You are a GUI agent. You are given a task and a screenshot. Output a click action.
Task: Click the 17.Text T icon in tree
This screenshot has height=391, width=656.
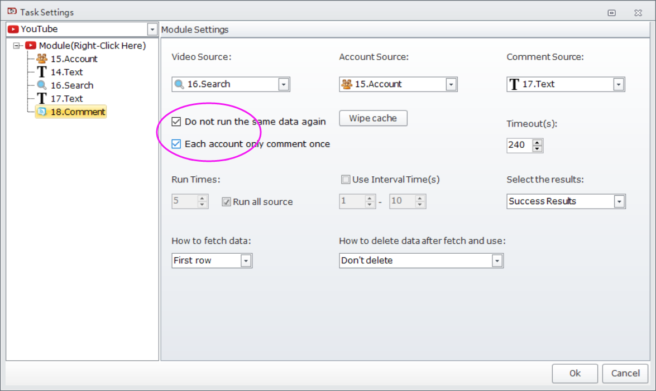[42, 99]
